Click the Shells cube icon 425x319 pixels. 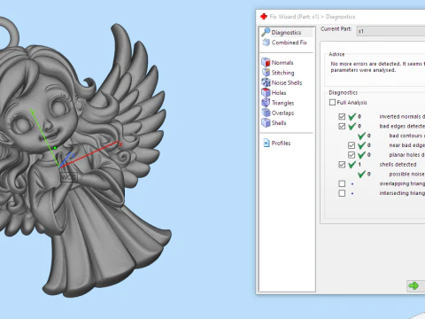[x=266, y=122]
